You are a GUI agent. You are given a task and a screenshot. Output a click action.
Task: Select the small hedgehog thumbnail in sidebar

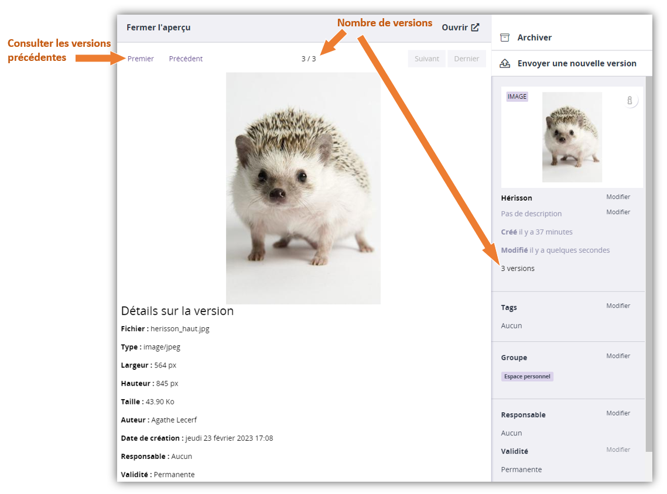click(x=572, y=137)
